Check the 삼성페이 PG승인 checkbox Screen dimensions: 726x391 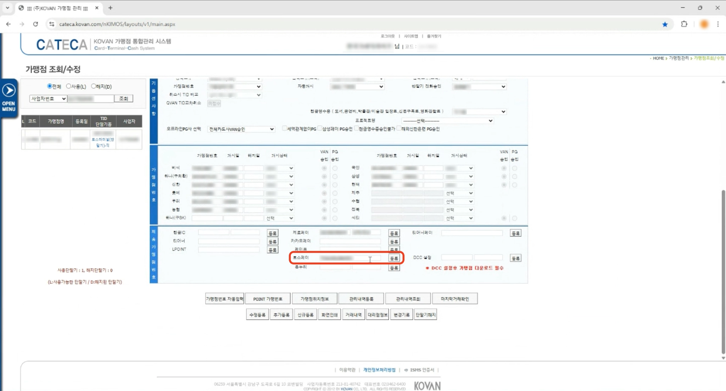pyautogui.click(x=319, y=128)
